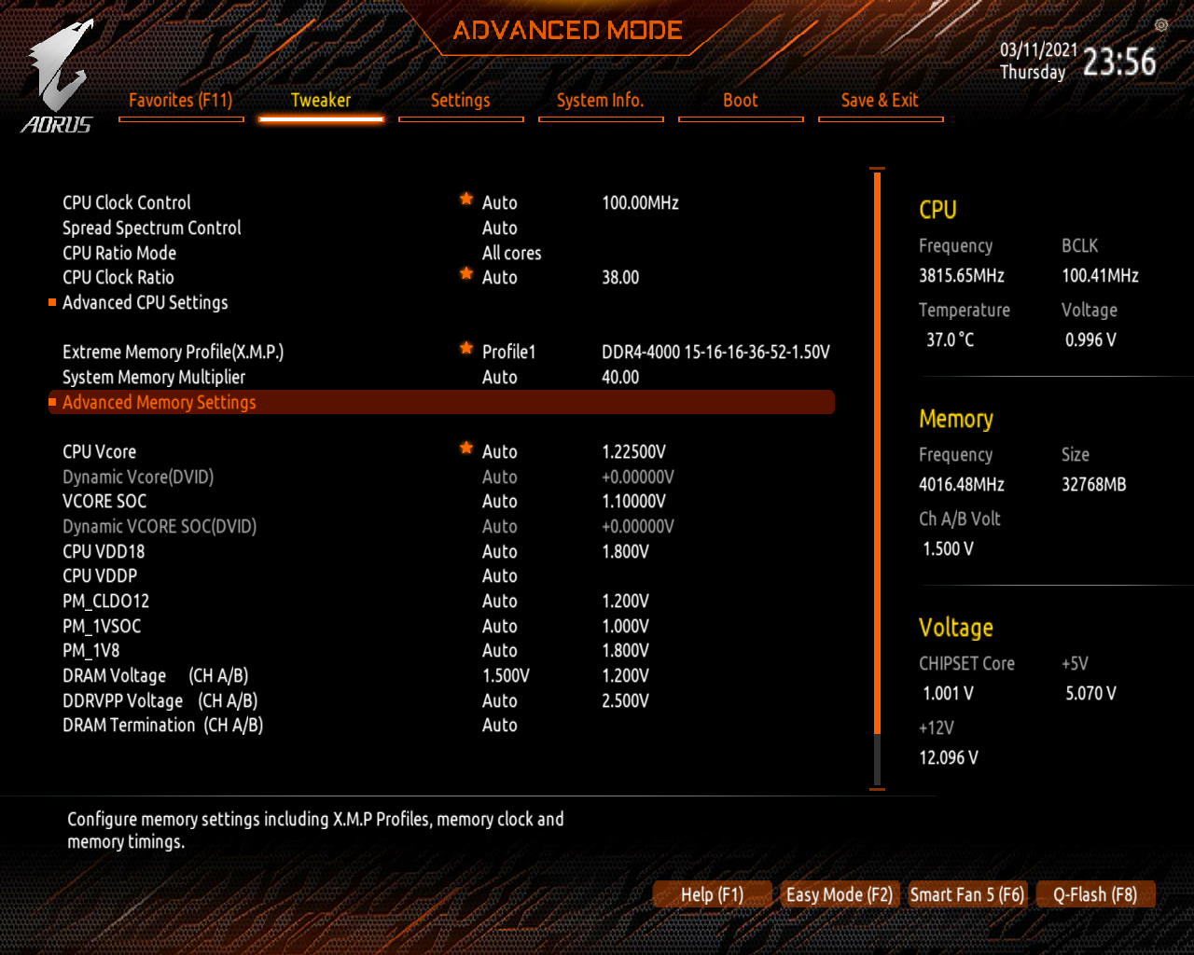This screenshot has width=1194, height=955.
Task: Select Profile1 for Extreme Memory Profile
Action: (509, 352)
